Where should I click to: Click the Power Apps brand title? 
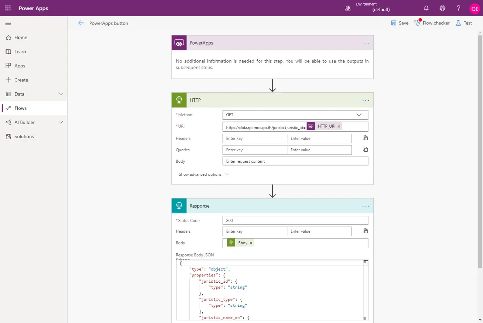[x=33, y=8]
